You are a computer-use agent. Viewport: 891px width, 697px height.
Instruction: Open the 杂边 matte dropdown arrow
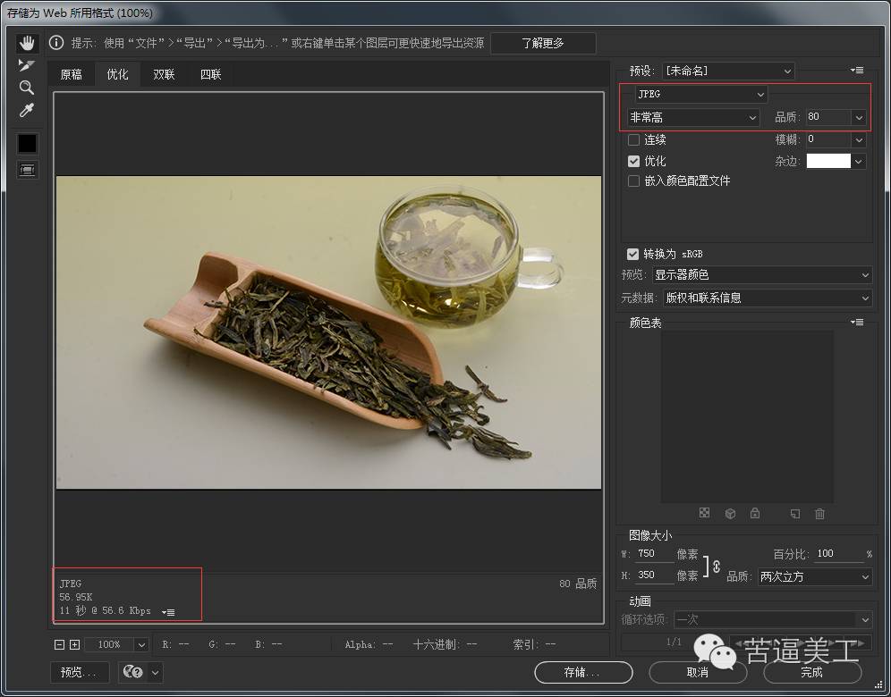(x=858, y=162)
